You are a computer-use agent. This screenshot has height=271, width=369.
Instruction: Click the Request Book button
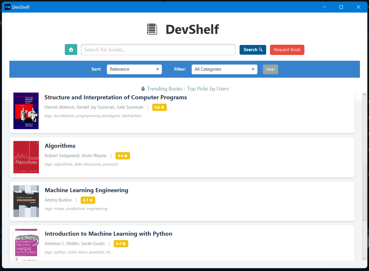287,50
